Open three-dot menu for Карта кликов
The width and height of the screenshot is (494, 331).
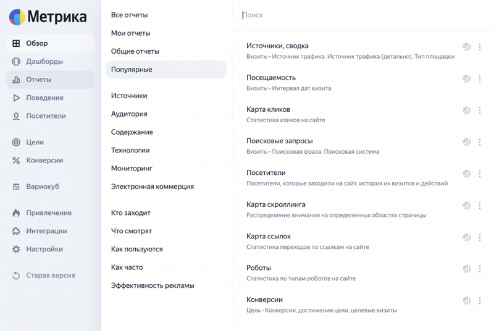pos(480,111)
